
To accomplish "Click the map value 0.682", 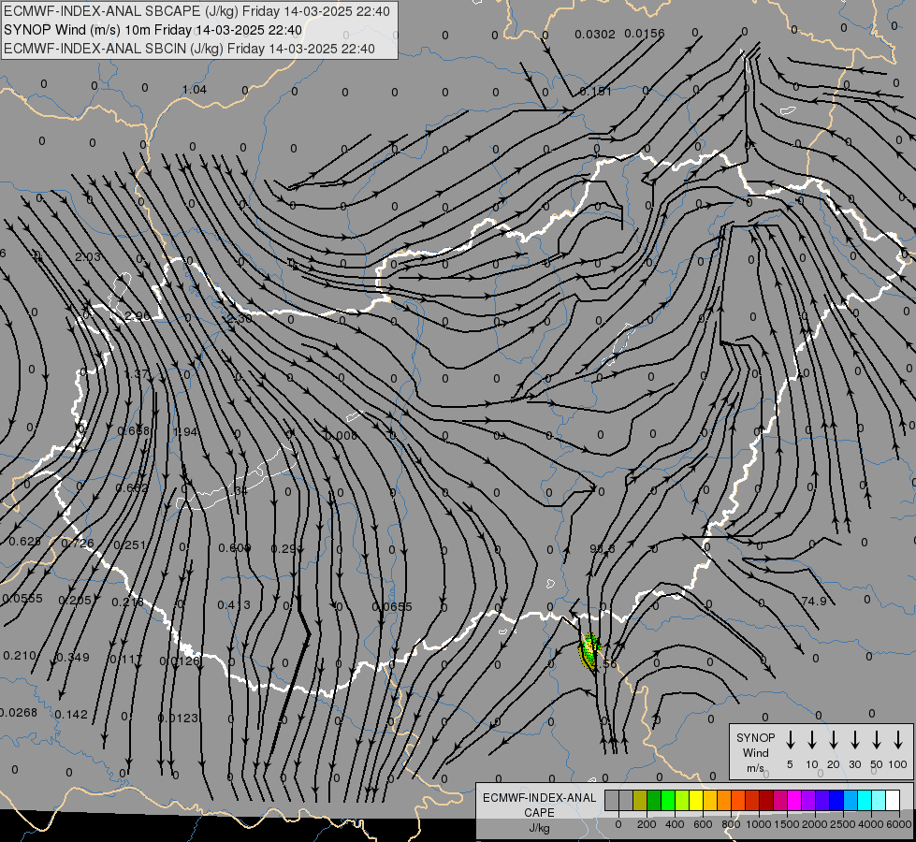I will pyautogui.click(x=132, y=488).
